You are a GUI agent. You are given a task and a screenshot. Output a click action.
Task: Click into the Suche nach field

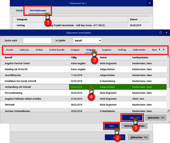pyautogui.click(x=37, y=40)
